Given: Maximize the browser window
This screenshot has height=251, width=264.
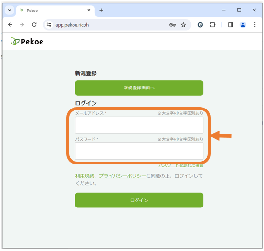Looking at the screenshot, I should (239, 10).
